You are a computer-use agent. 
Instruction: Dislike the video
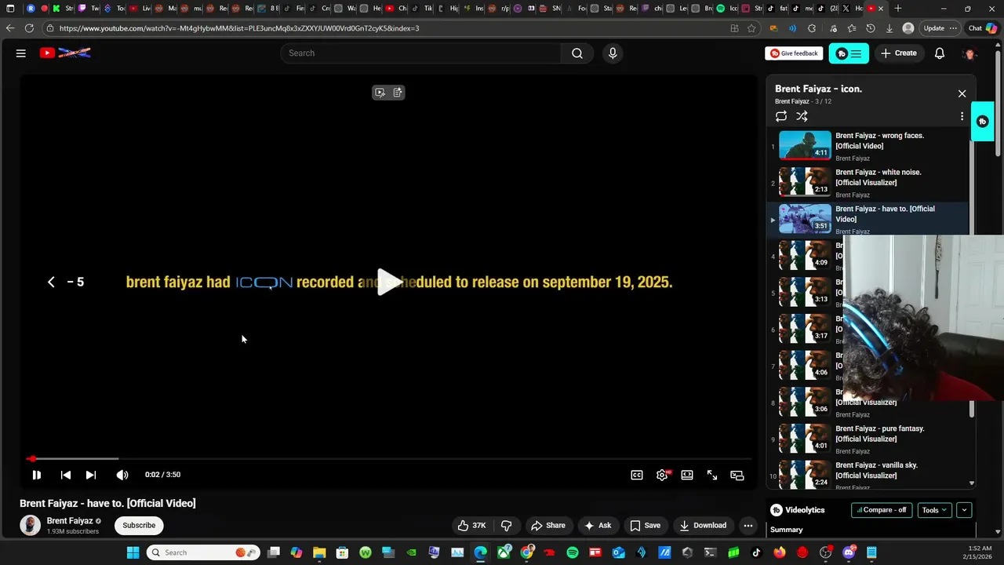[507, 526]
